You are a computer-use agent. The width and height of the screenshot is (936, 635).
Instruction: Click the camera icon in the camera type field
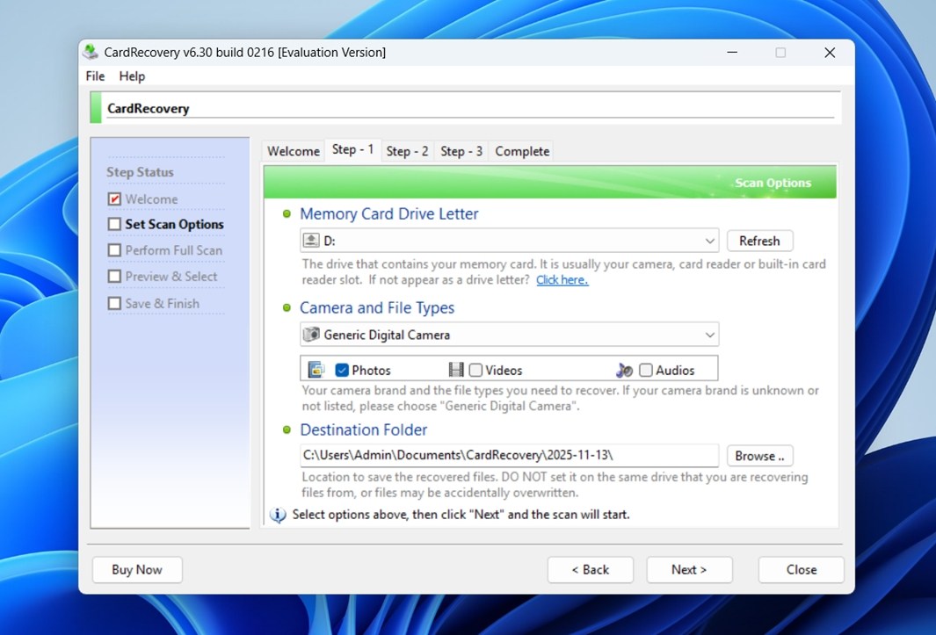[312, 334]
